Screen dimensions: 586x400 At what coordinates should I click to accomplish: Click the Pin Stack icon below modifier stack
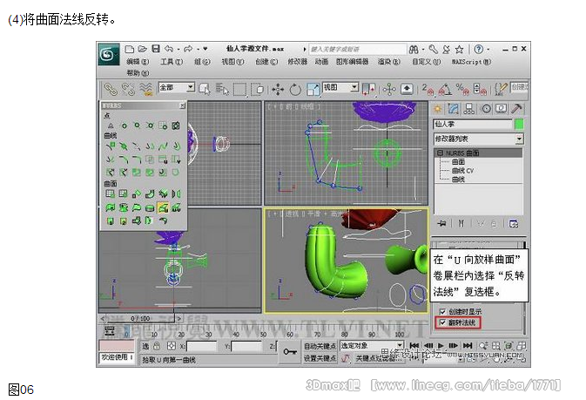click(x=442, y=224)
